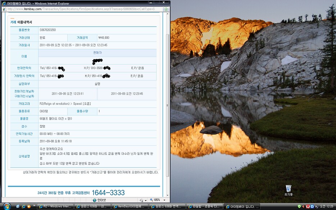Switch to the R2 - Windows Internet taskbar window
Image resolution: width=336 pixels, height=210 pixels.
55,206
